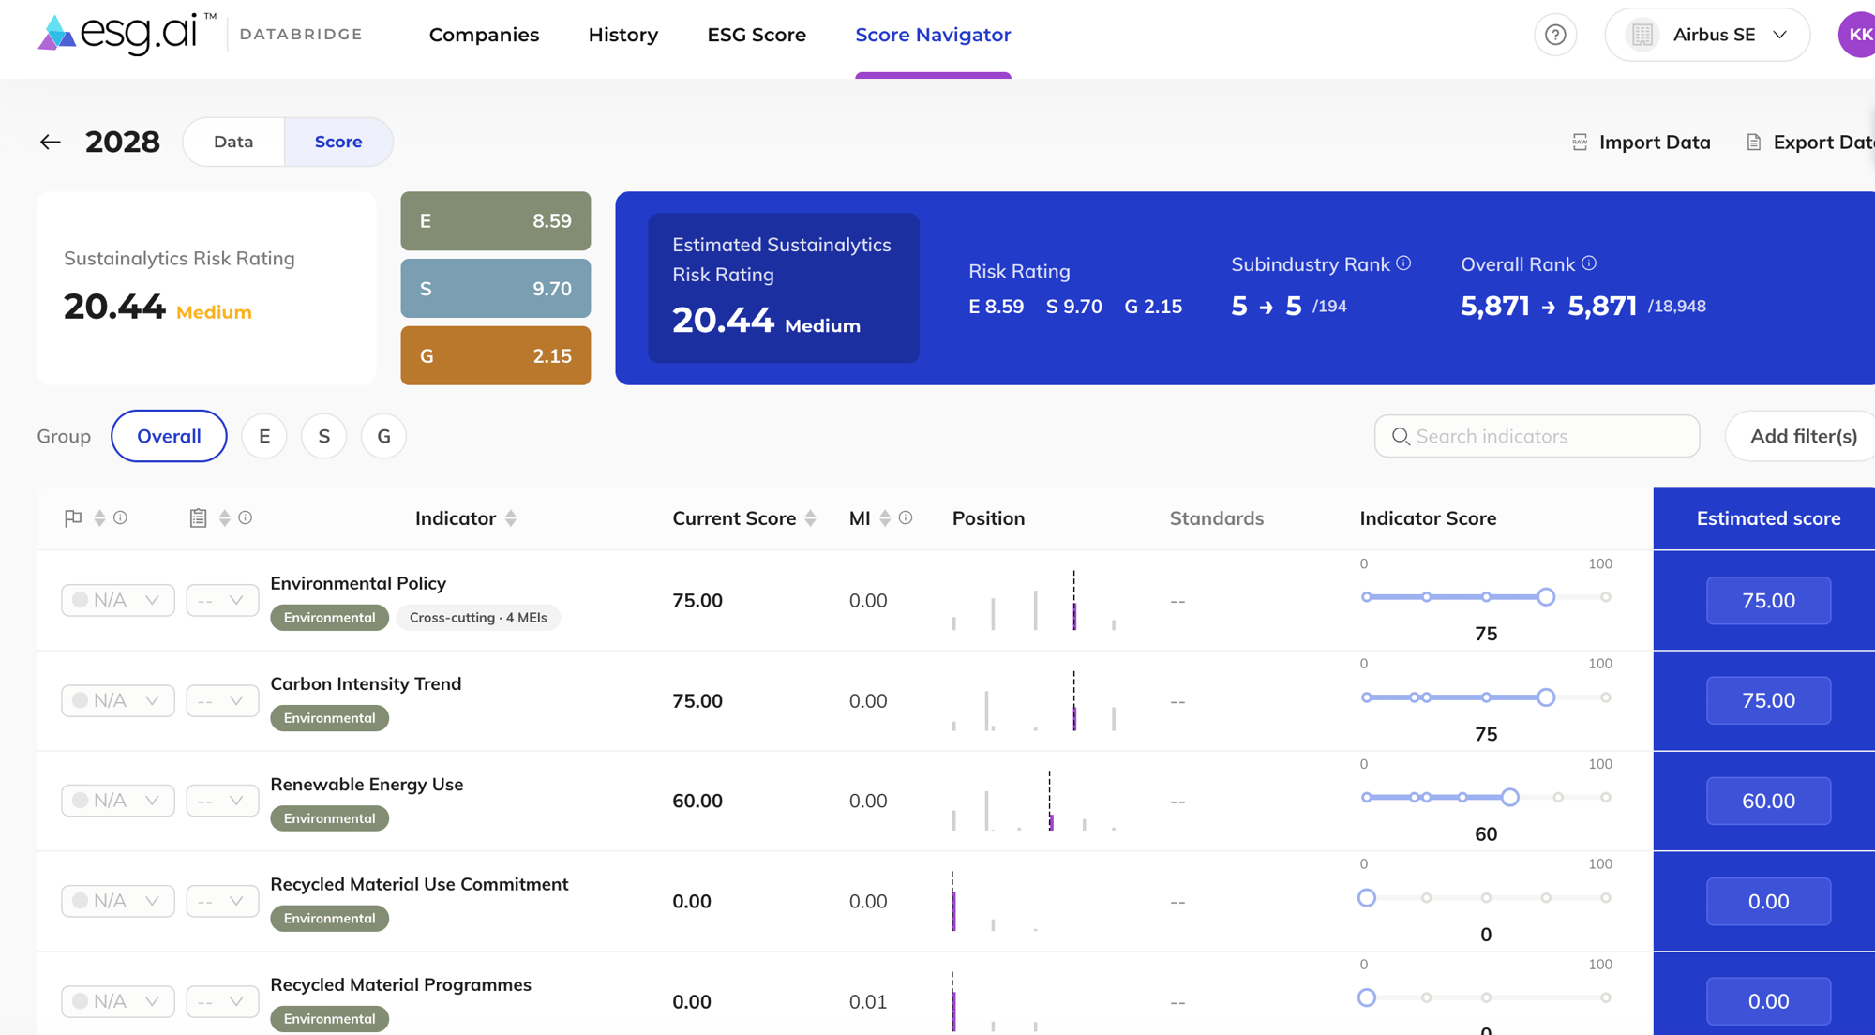Click the info icon beside clipboard column
1875x1035 pixels.
245,517
